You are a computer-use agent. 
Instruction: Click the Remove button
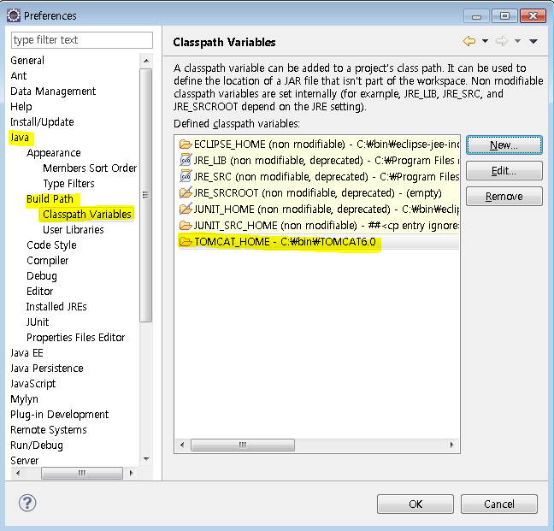point(504,197)
